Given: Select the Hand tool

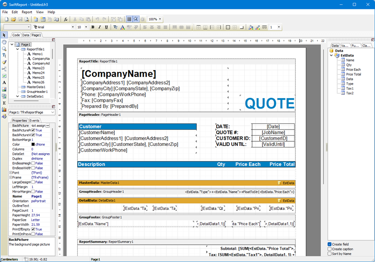Looking at the screenshot, I should point(4,42).
